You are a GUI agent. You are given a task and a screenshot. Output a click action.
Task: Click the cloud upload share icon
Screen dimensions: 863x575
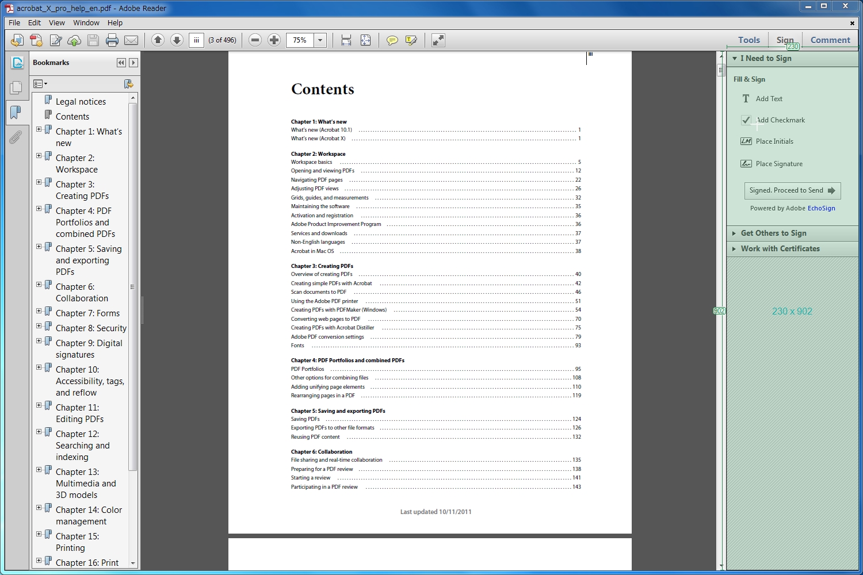[x=74, y=40]
